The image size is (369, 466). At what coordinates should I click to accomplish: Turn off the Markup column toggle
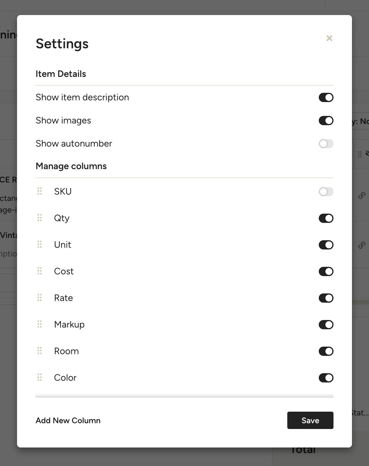point(326,325)
